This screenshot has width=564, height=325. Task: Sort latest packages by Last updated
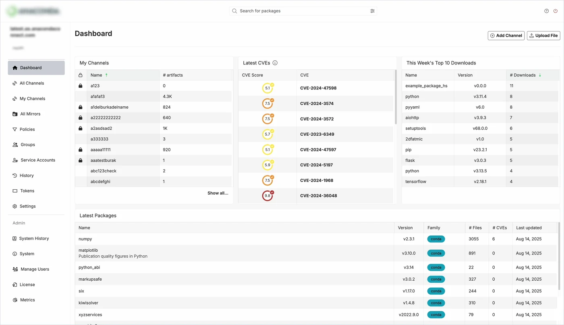tap(535, 228)
